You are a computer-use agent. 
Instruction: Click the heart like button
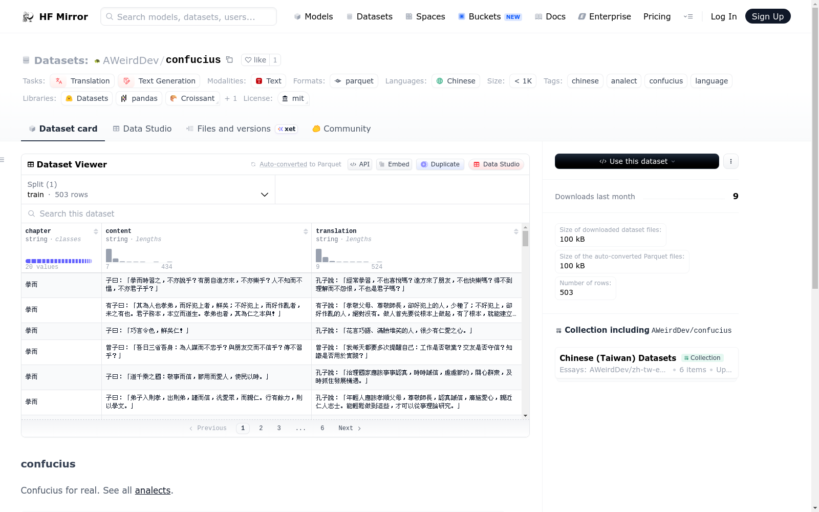point(255,60)
